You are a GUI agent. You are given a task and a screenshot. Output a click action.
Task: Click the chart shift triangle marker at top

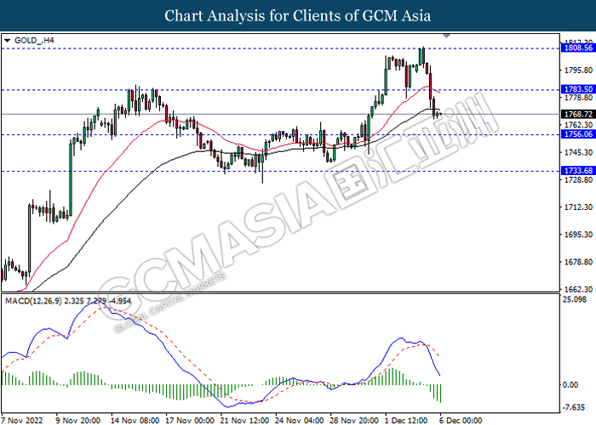[x=447, y=36]
